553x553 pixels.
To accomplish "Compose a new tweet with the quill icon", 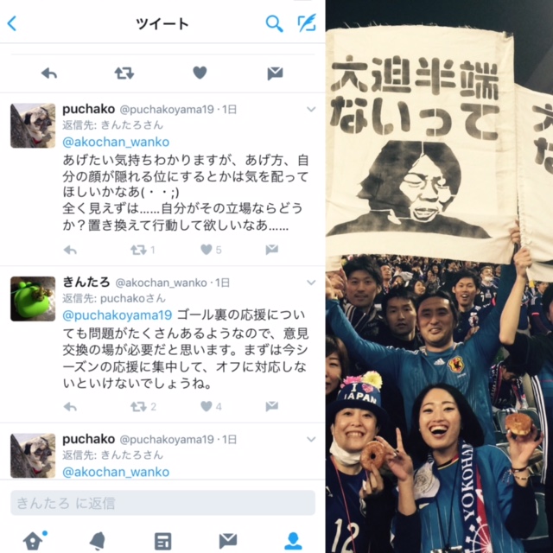I will 307,23.
